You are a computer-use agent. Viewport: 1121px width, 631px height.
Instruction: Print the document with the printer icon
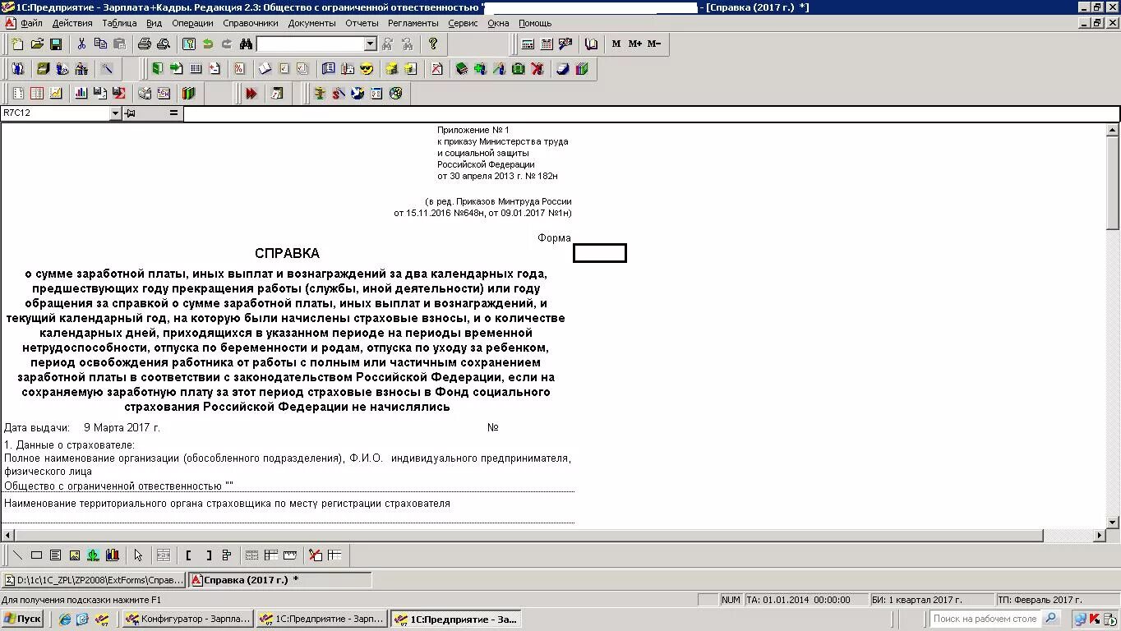click(145, 44)
